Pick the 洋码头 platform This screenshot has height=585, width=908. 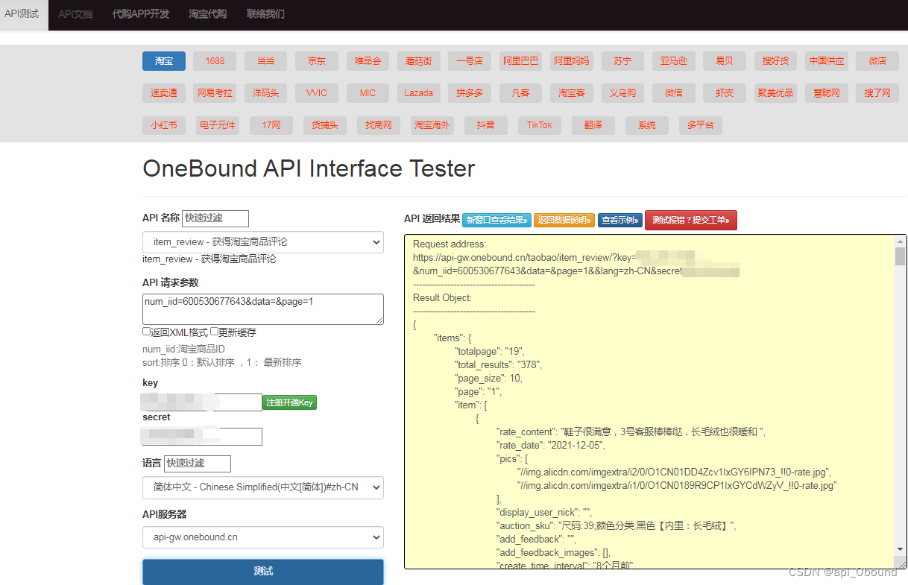pos(266,93)
